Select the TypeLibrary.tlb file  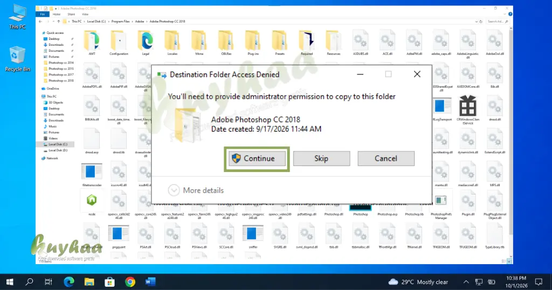pyautogui.click(x=495, y=237)
